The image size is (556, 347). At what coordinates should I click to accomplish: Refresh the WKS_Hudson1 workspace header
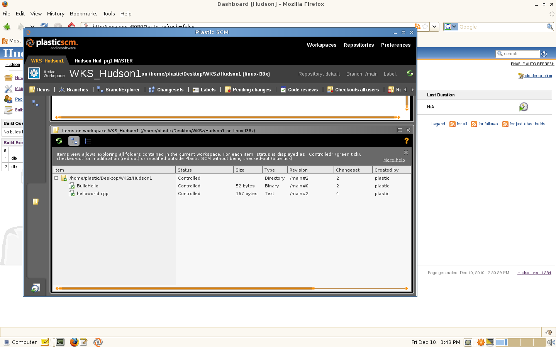point(410,73)
